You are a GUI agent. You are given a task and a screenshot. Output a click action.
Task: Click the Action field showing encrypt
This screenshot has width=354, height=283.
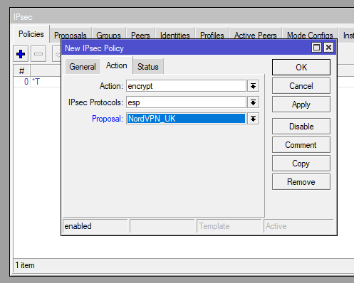coord(186,86)
